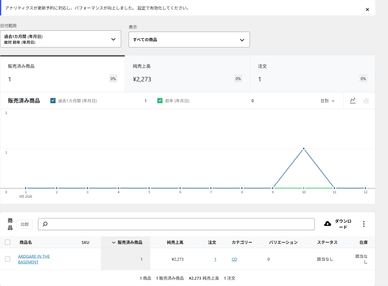The image size is (388, 286).
Task: Dismiss the analytics update notice
Action: click(367, 10)
